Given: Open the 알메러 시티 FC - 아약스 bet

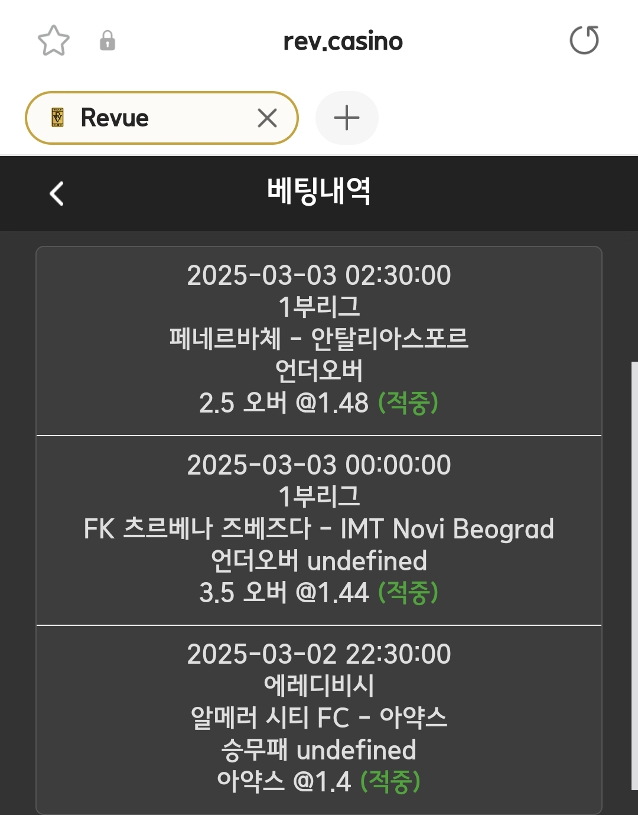Looking at the screenshot, I should tap(319, 718).
